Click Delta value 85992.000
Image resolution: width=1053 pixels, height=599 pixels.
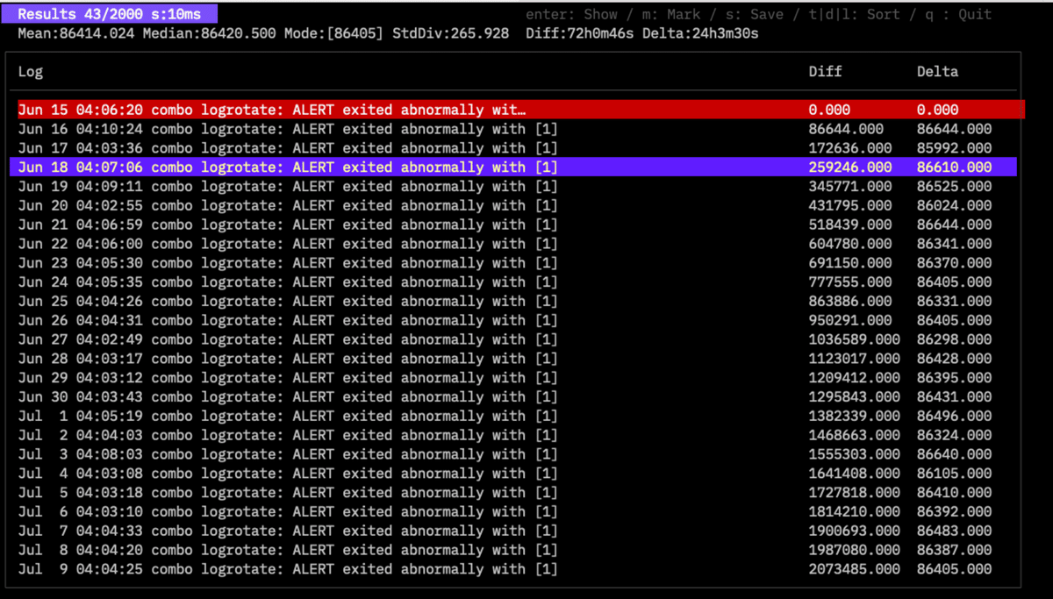(955, 148)
